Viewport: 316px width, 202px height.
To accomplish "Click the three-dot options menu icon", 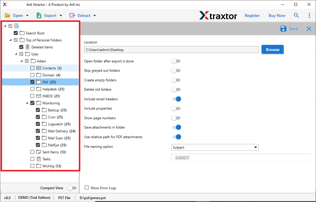I will tap(309, 15).
